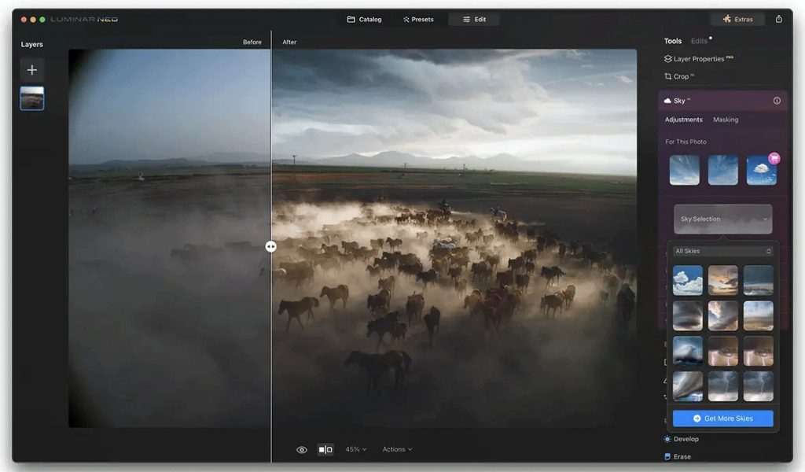This screenshot has height=472, width=805.
Task: Open the Actions dropdown
Action: pyautogui.click(x=397, y=449)
